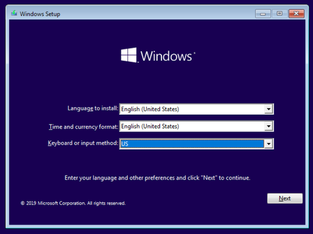Click the Time and currency format field
The width and height of the screenshot is (313, 234).
click(x=196, y=126)
